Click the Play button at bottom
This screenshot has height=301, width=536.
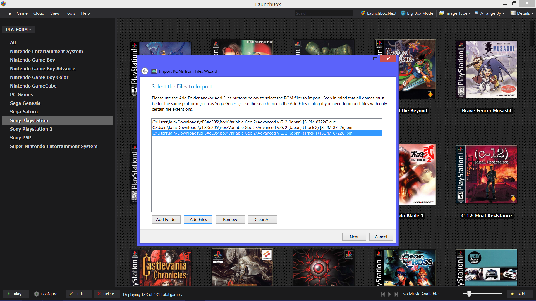point(16,294)
